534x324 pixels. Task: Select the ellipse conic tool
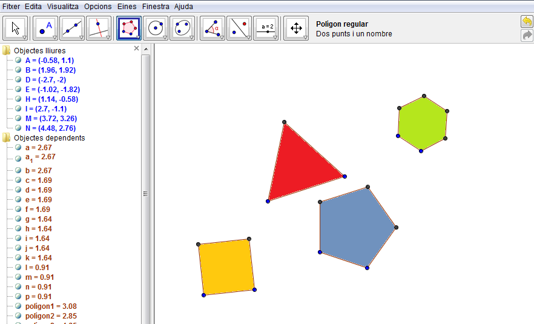coord(182,28)
